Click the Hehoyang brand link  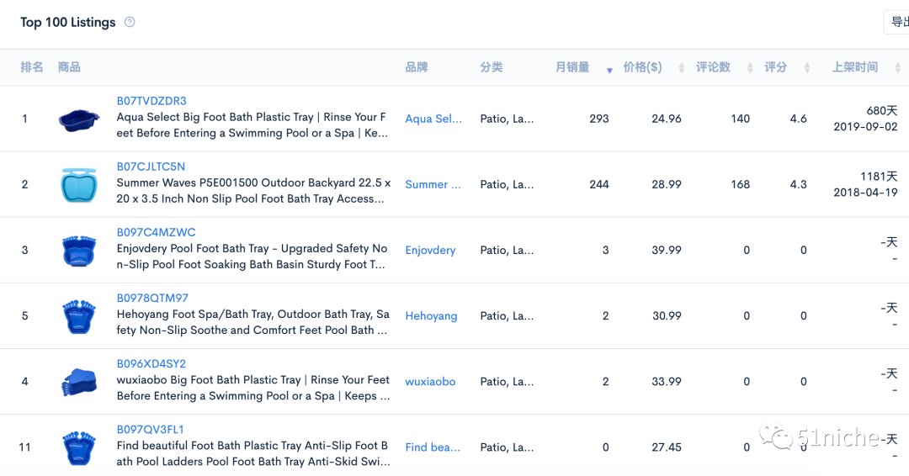(431, 316)
